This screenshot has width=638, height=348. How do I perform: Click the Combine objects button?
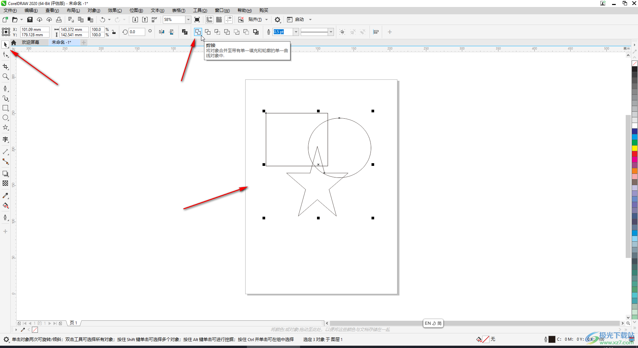(185, 32)
